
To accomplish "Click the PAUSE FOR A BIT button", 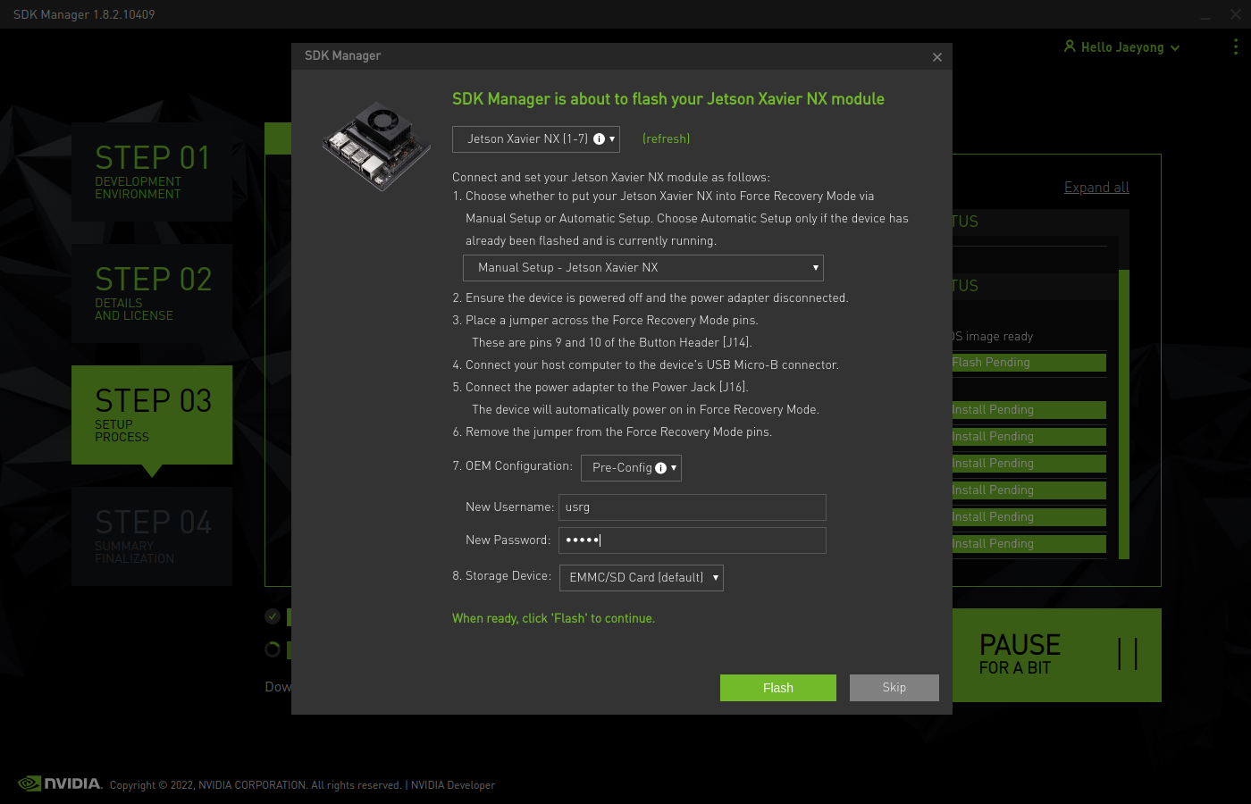I will coord(1057,655).
